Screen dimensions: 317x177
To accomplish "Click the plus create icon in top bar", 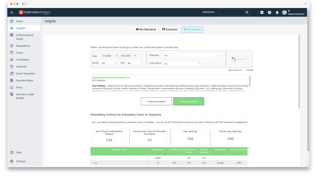I will coord(270,12).
